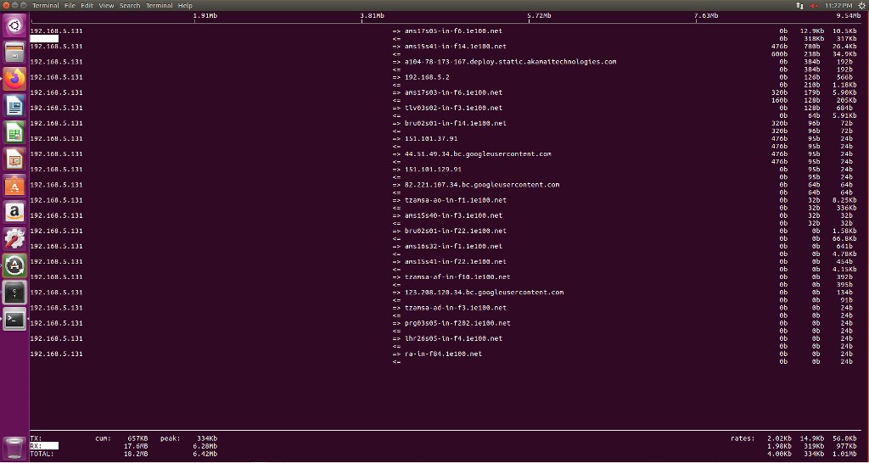Launch the Files manager from the dock
The width and height of the screenshot is (869, 463).
[14, 53]
